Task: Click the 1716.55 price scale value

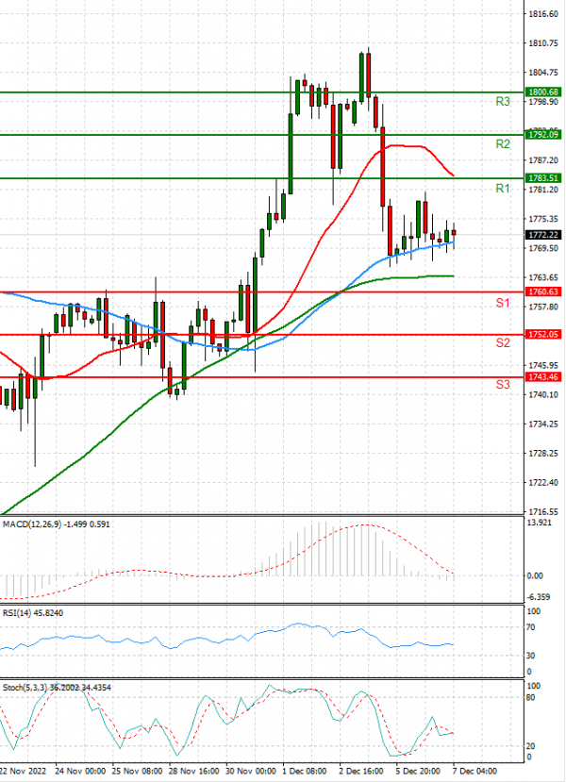Action: (x=543, y=511)
